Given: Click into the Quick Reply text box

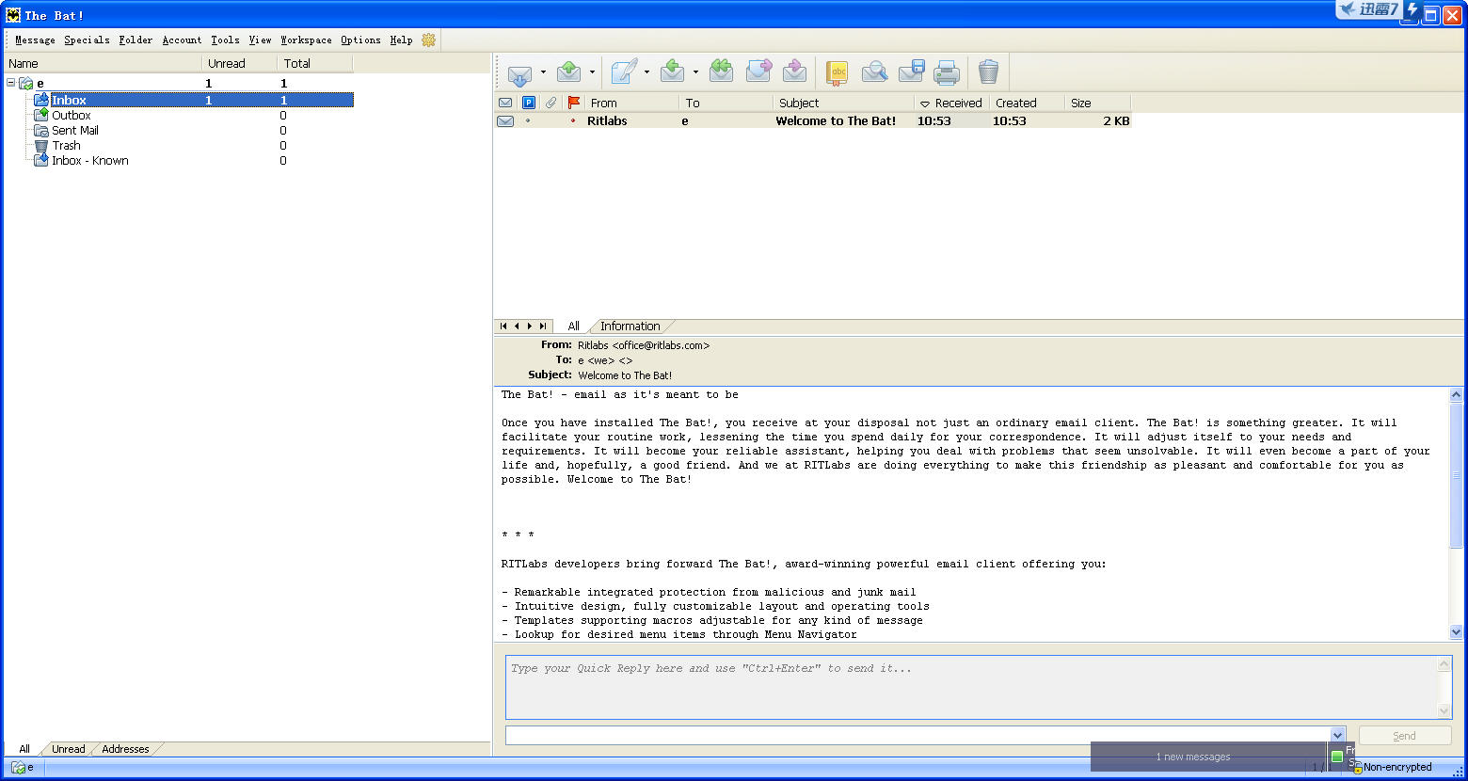Looking at the screenshot, I should pyautogui.click(x=972, y=687).
